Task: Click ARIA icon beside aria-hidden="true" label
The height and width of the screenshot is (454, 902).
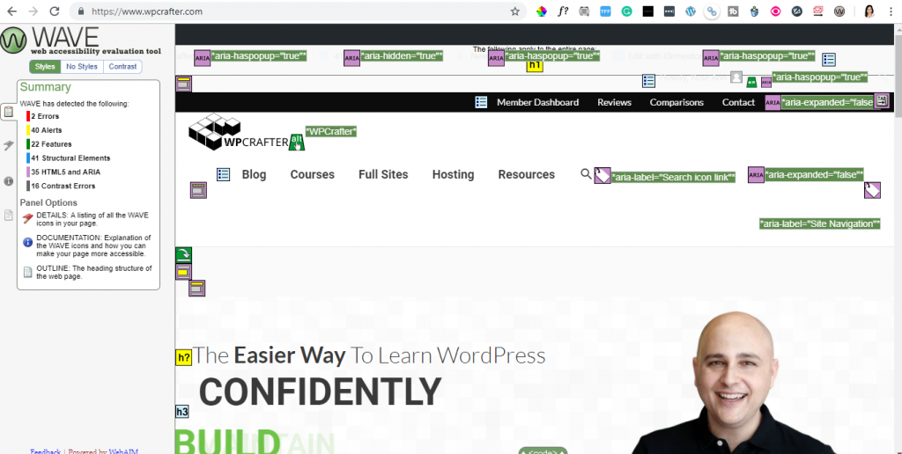Action: [352, 58]
